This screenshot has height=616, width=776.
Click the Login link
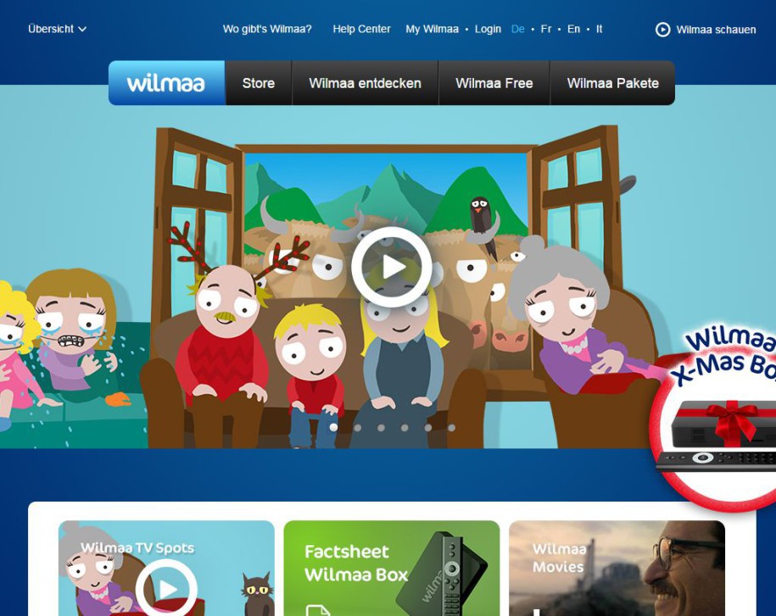488,29
